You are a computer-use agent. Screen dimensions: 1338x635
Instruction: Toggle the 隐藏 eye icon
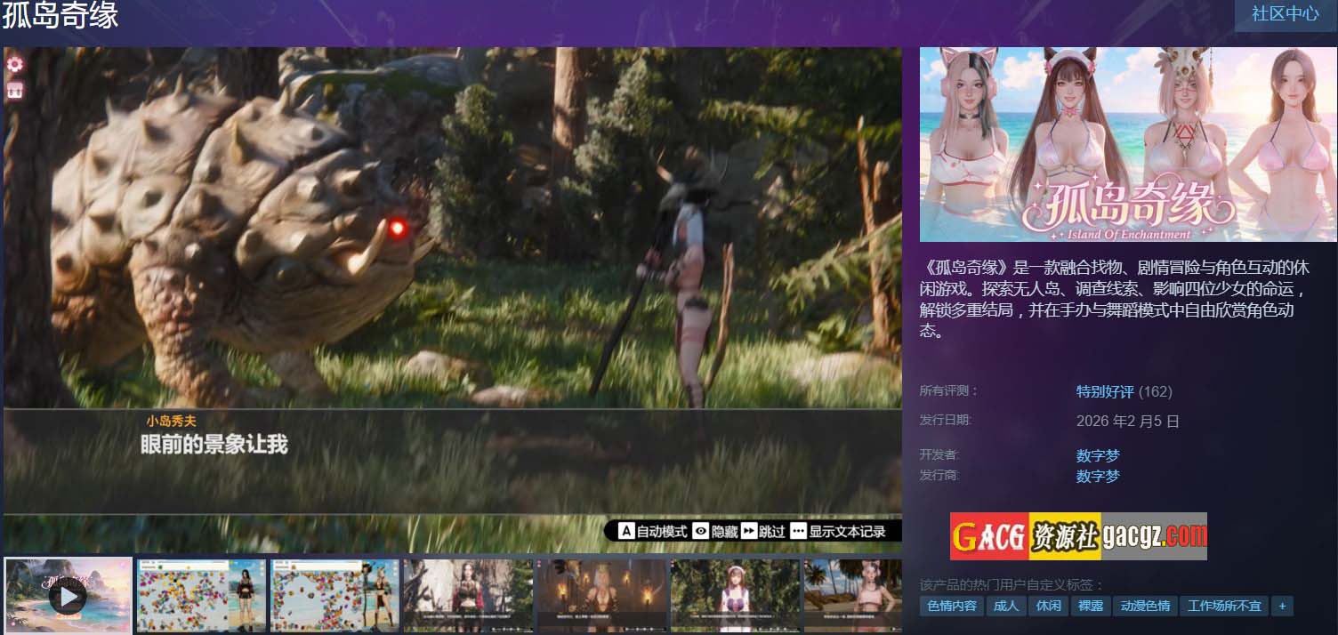click(701, 531)
